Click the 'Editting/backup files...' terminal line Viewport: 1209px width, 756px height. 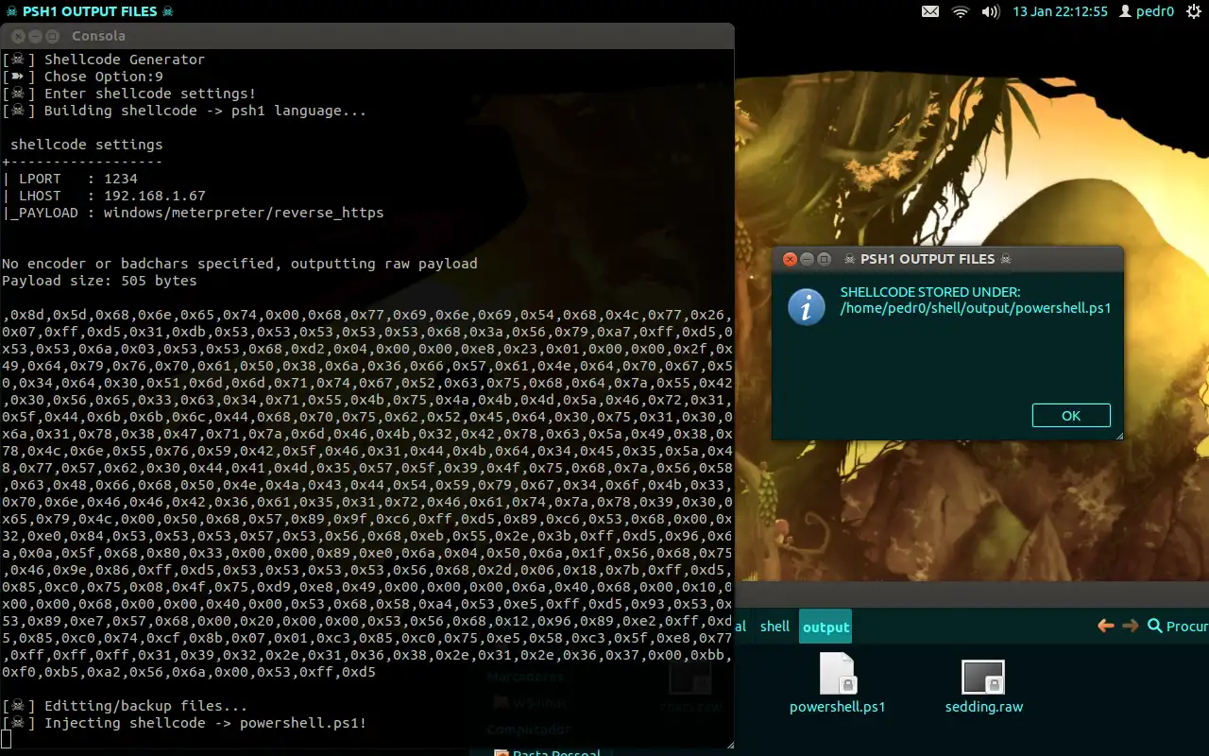125,706
